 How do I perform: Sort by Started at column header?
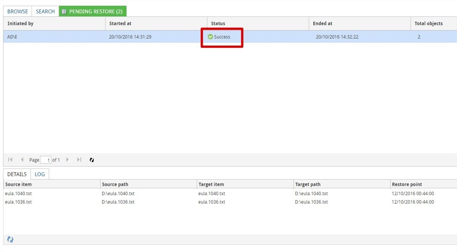(x=120, y=24)
